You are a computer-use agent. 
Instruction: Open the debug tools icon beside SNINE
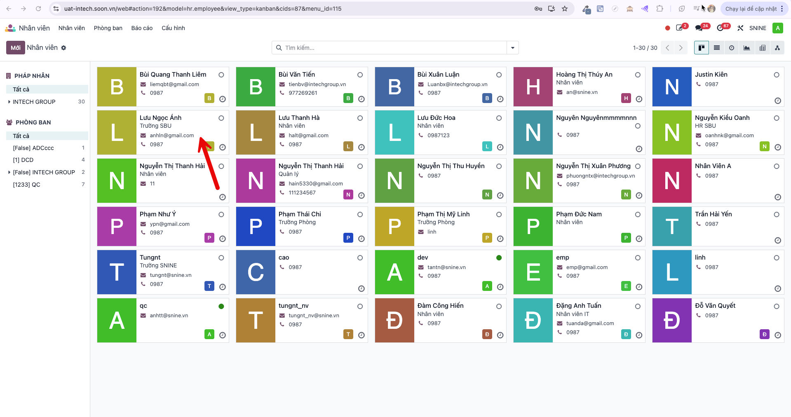click(x=741, y=28)
